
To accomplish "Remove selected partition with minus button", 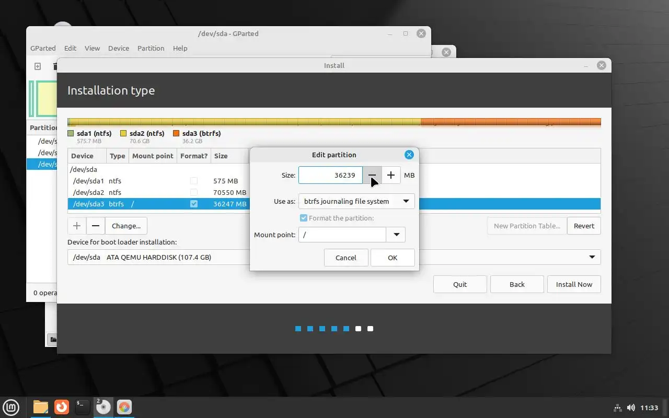I will (x=96, y=226).
